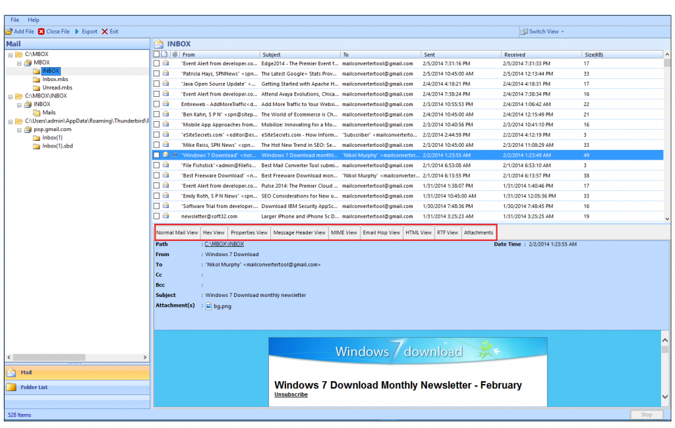Click the Add File toolbar icon
Screen dimensions: 675x428
[x=9, y=32]
